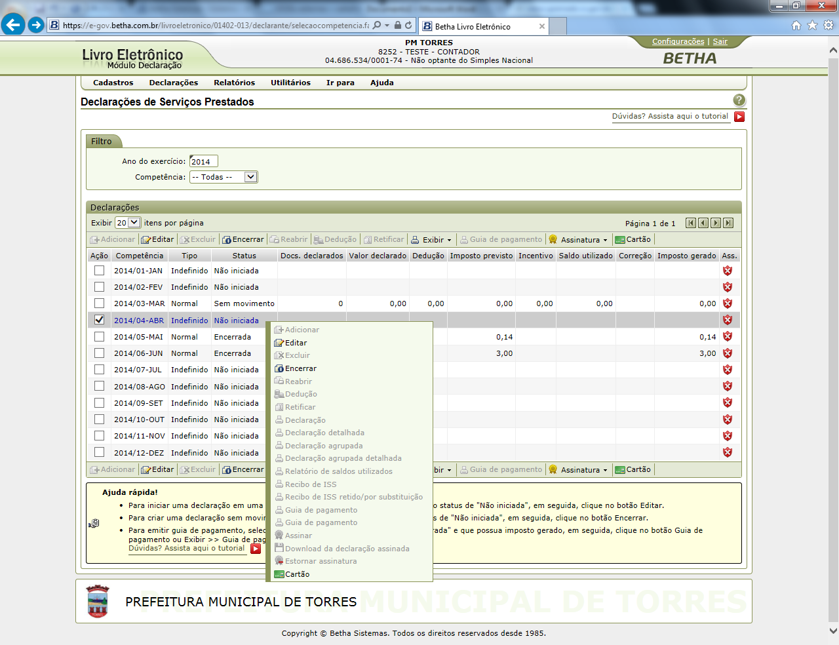Click the page scrollbar down arrow
Viewport: 839px width, 645px height.
833,631
